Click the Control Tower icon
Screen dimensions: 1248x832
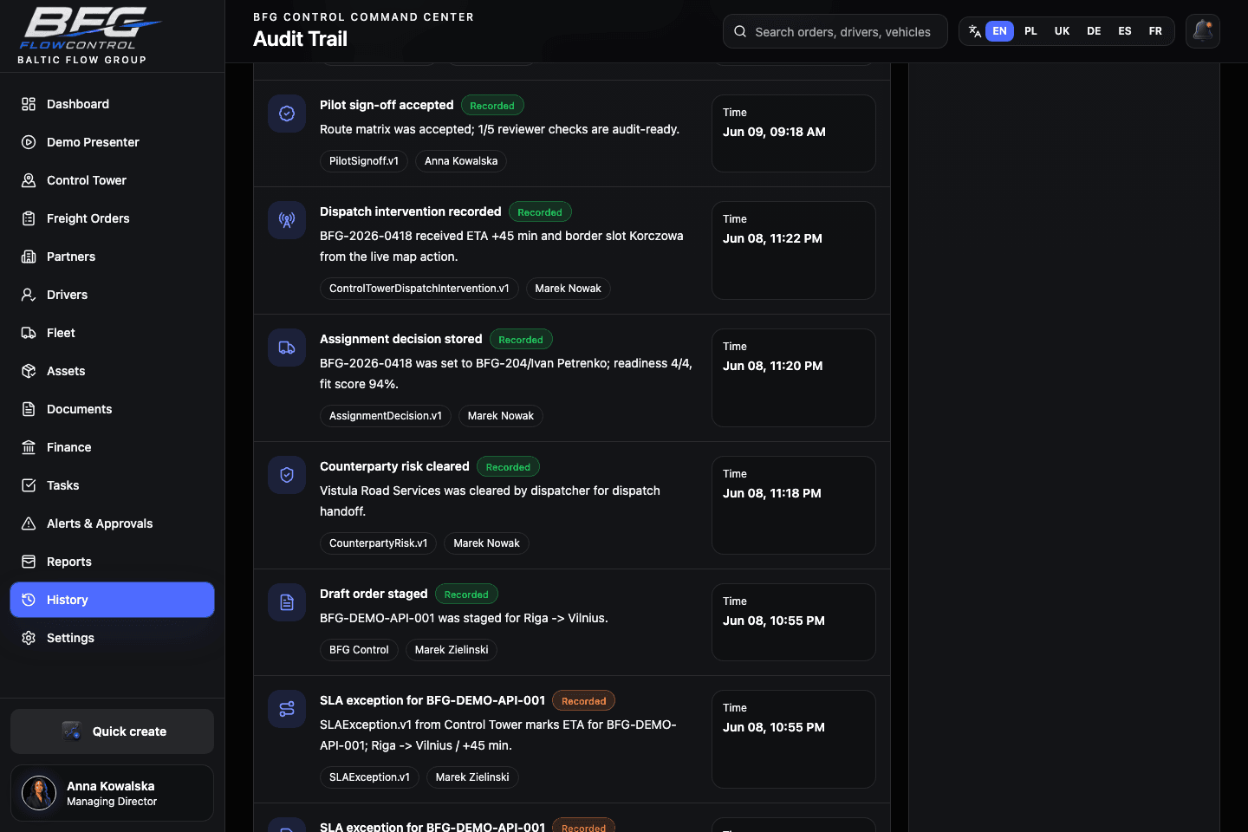[29, 180]
